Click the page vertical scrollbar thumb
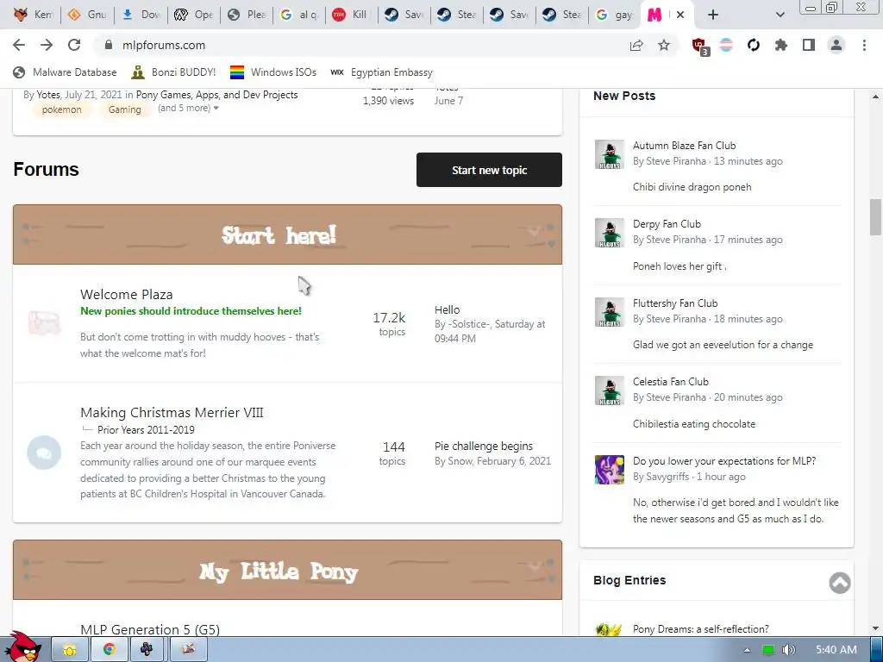The height and width of the screenshot is (662, 883). [875, 217]
